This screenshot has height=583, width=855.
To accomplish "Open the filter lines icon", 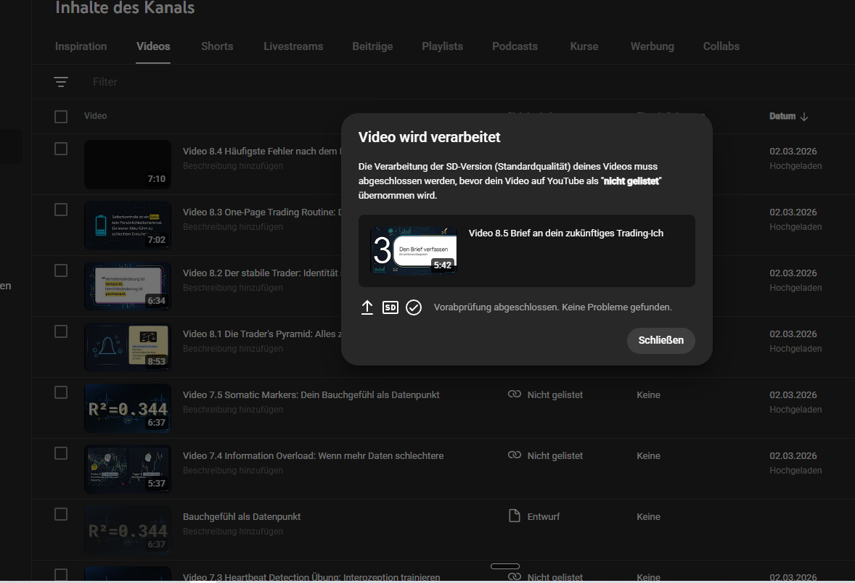I will 61,82.
